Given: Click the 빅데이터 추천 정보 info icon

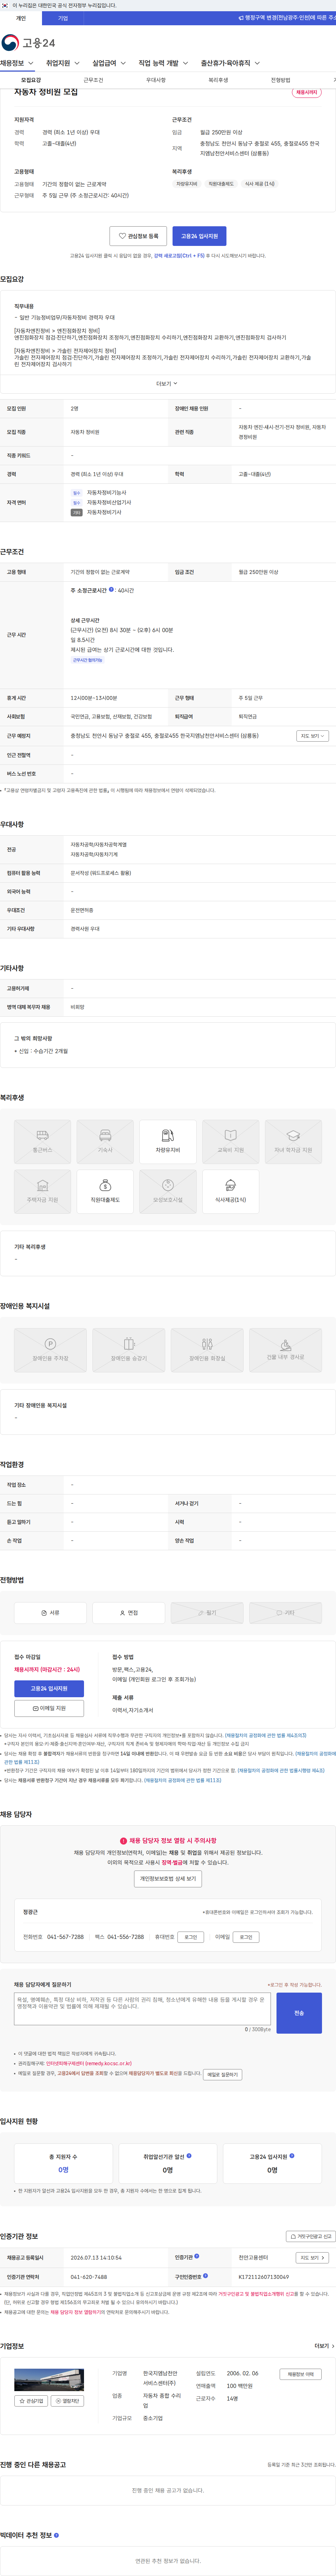Looking at the screenshot, I should point(56,2535).
